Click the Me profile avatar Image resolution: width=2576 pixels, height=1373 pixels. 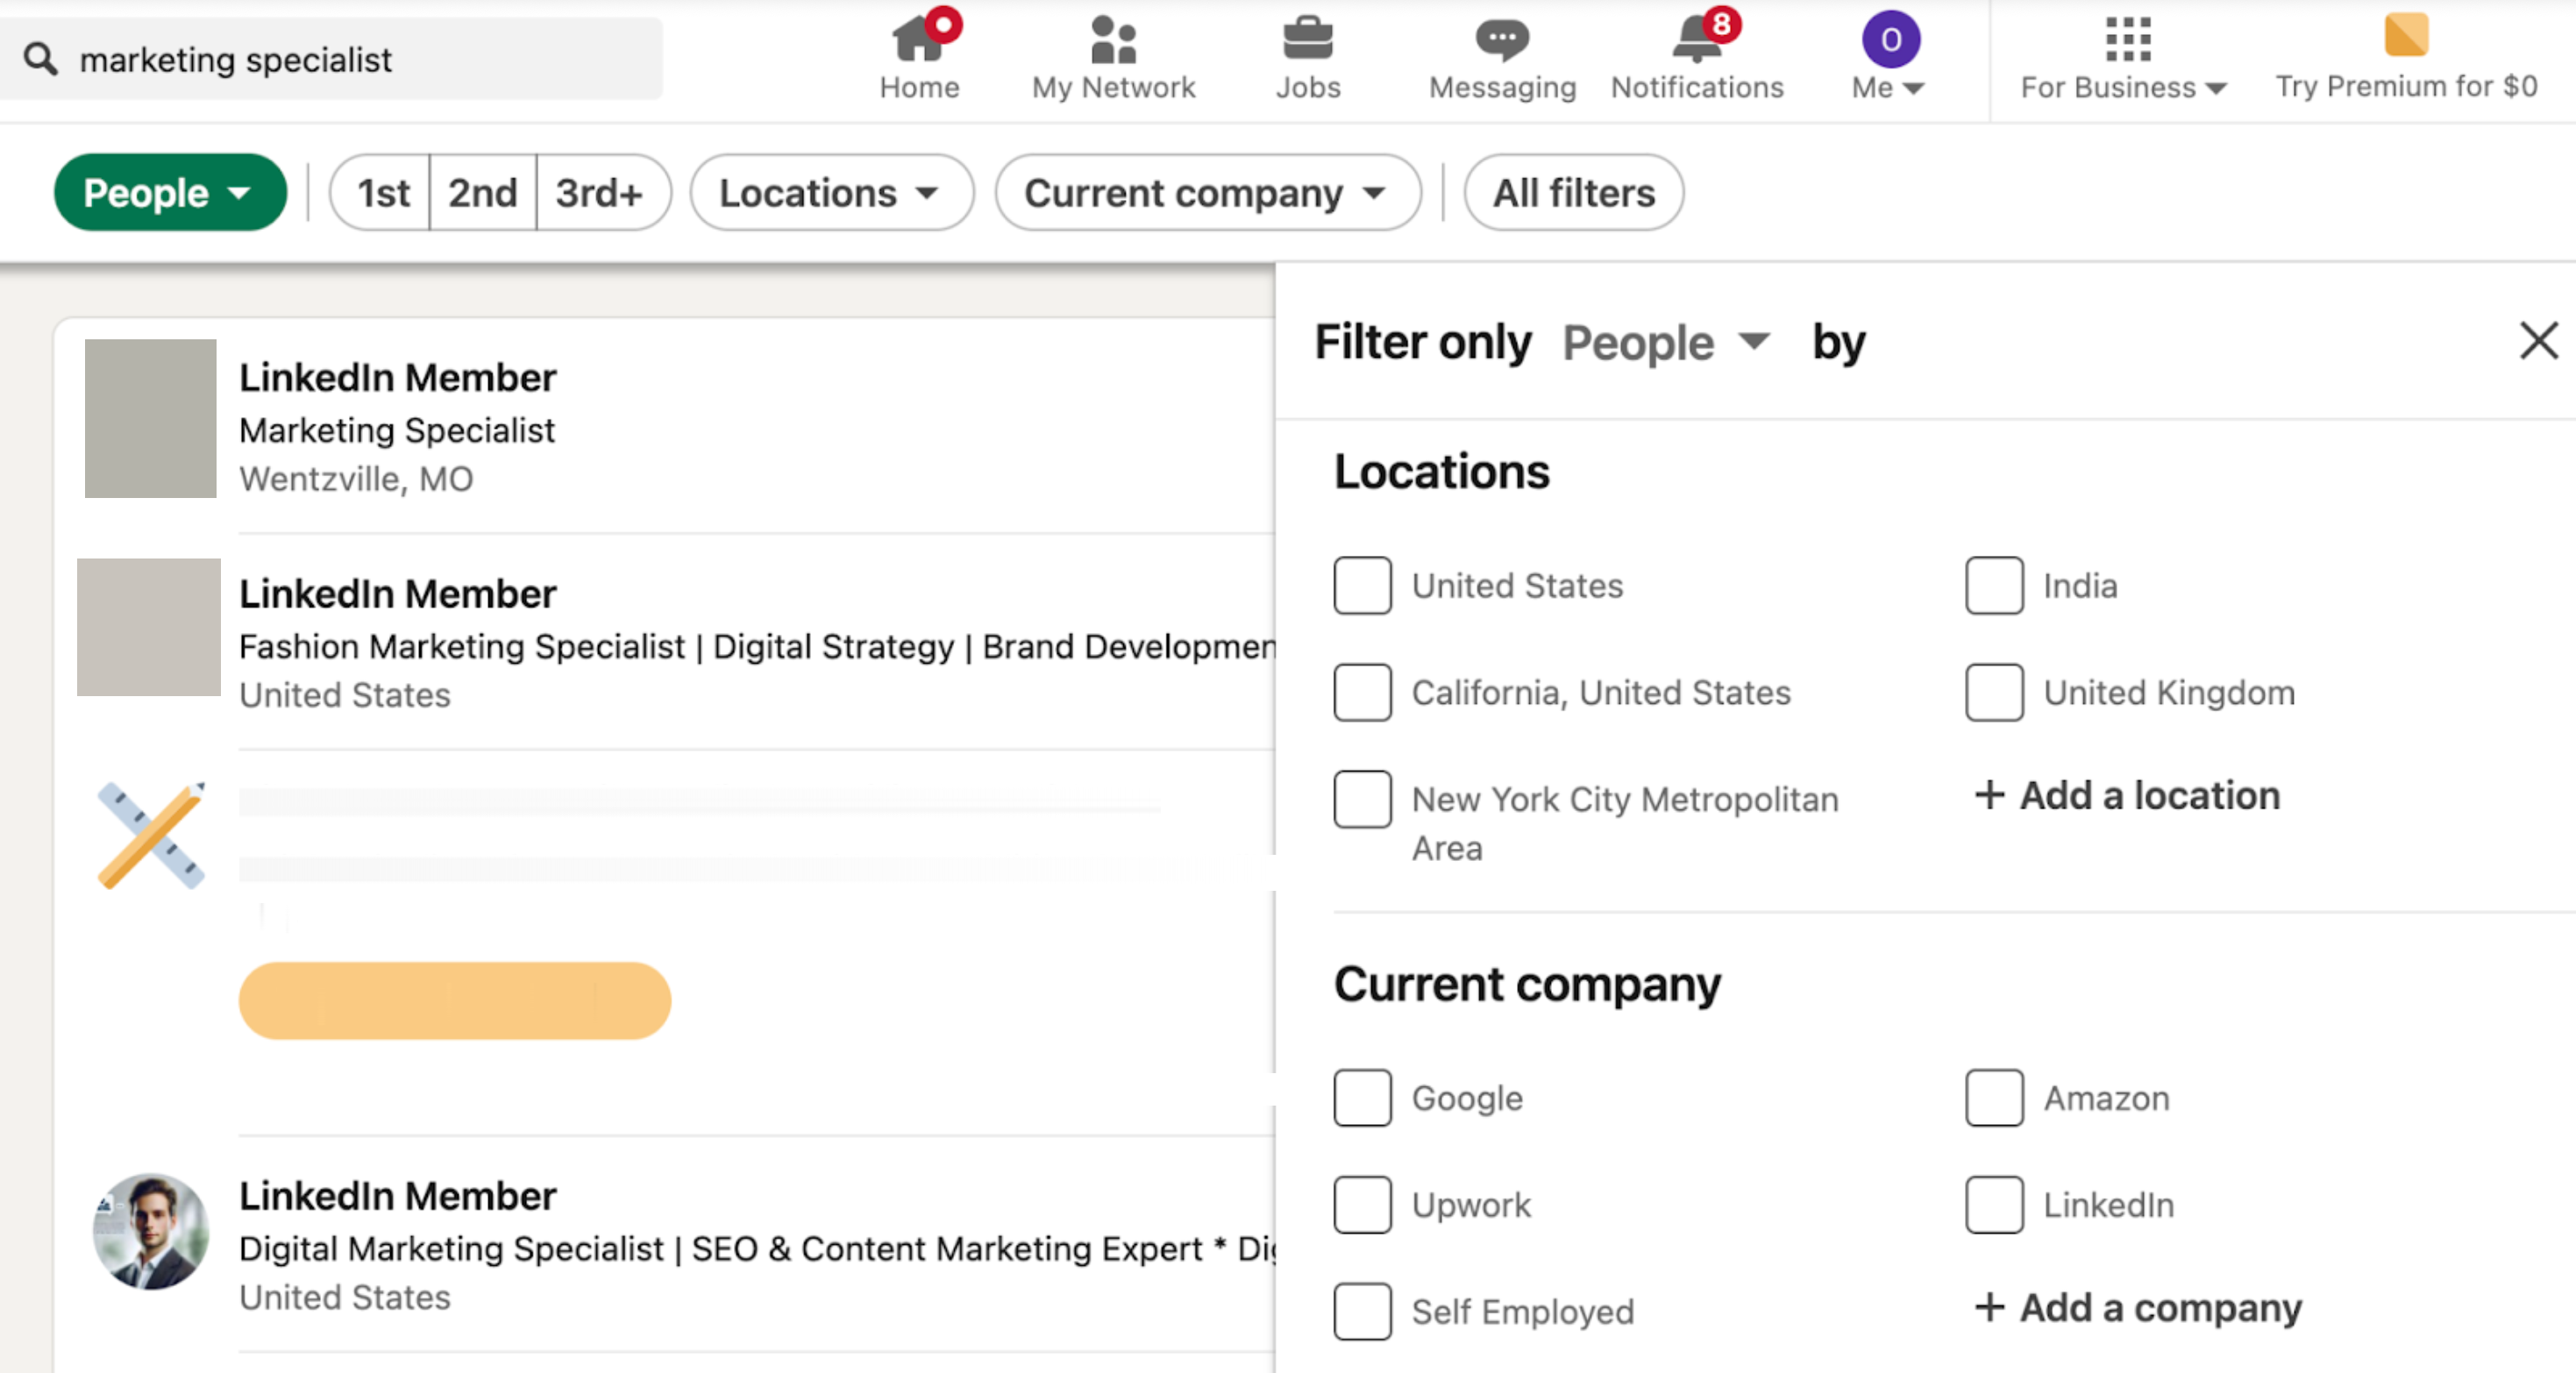[1890, 39]
